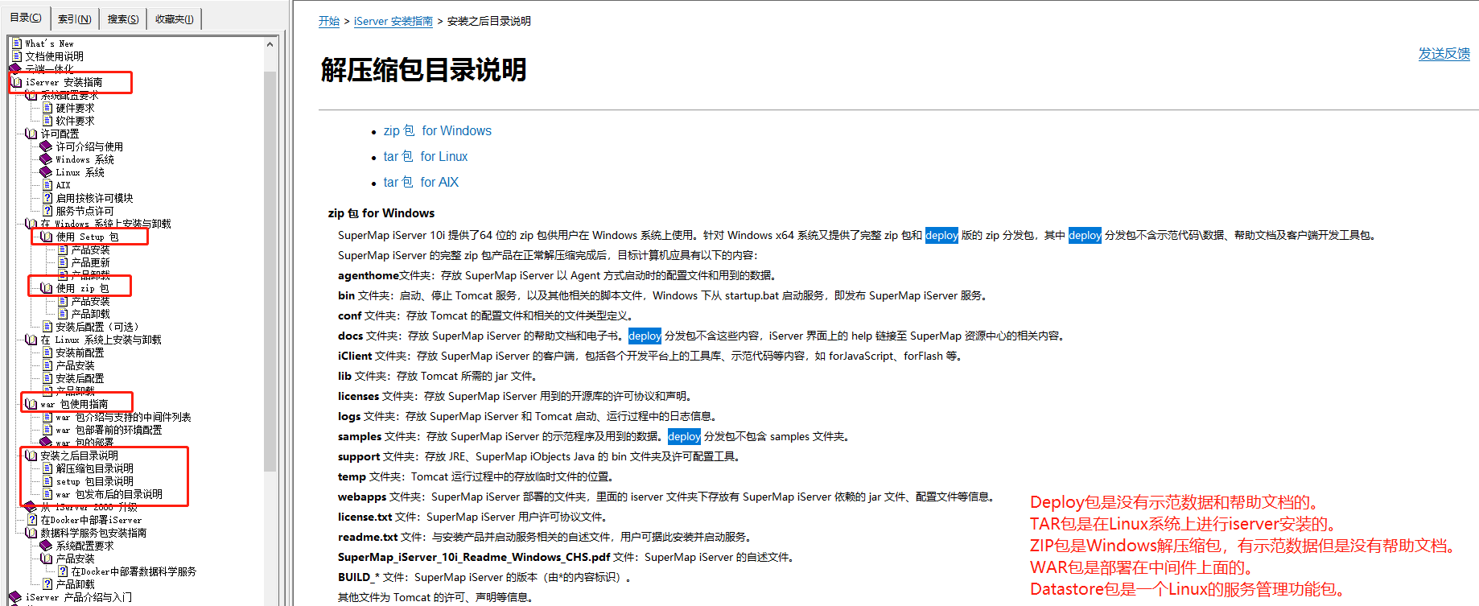The height and width of the screenshot is (606, 1479).
Task: Click the SuperMap_iServer_10i_Readme_Windows_CHS.pdf file name
Action: tap(474, 557)
